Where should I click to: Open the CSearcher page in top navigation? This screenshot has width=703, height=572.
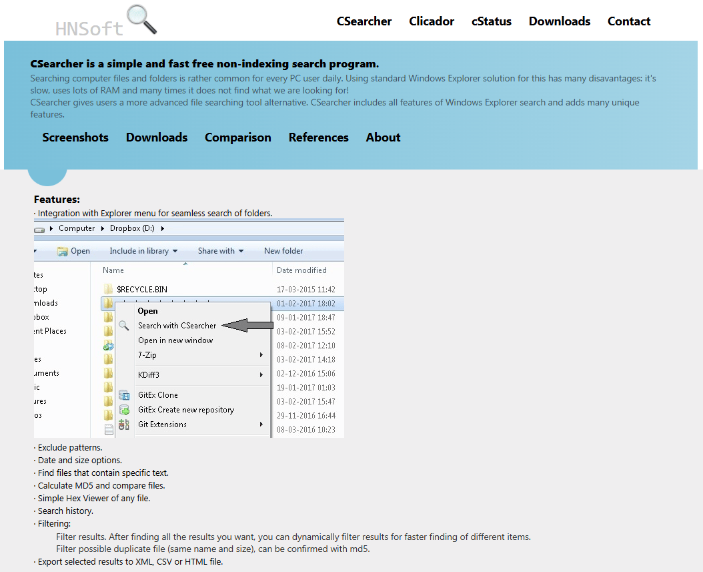pos(364,21)
